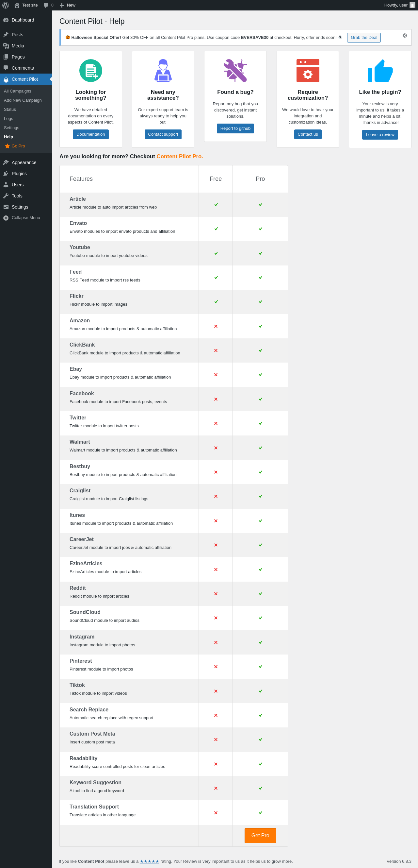Open the Howdy, user account menu
418x868 pixels.
coord(395,5)
